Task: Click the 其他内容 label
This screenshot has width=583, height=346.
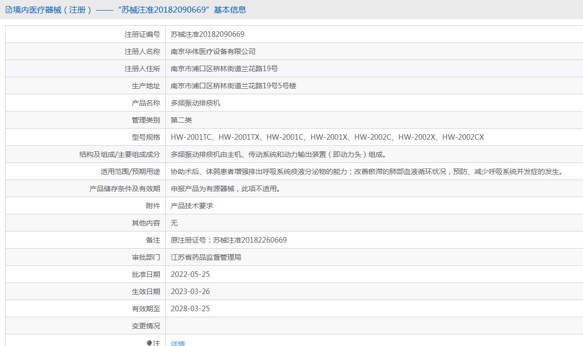Action: (x=146, y=223)
